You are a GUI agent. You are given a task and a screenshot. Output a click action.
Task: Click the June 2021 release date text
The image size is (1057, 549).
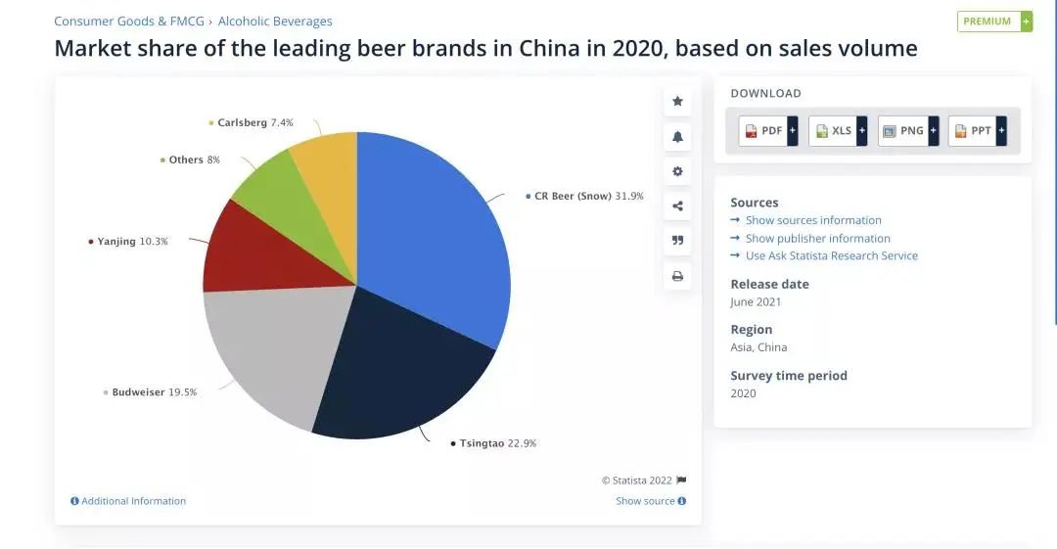click(x=756, y=302)
